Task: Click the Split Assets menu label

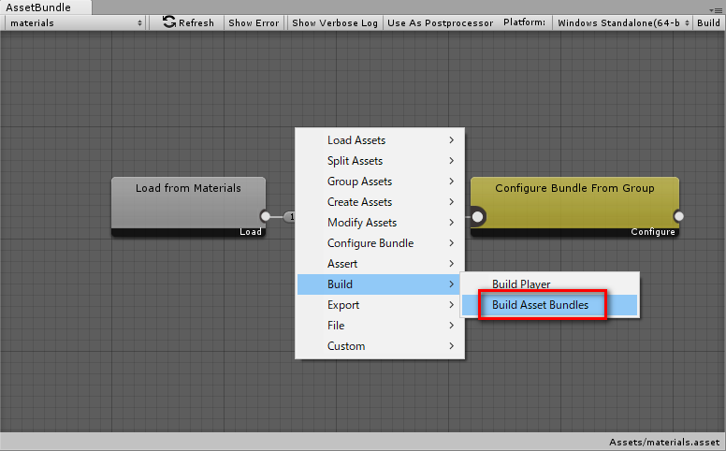Action: click(356, 161)
